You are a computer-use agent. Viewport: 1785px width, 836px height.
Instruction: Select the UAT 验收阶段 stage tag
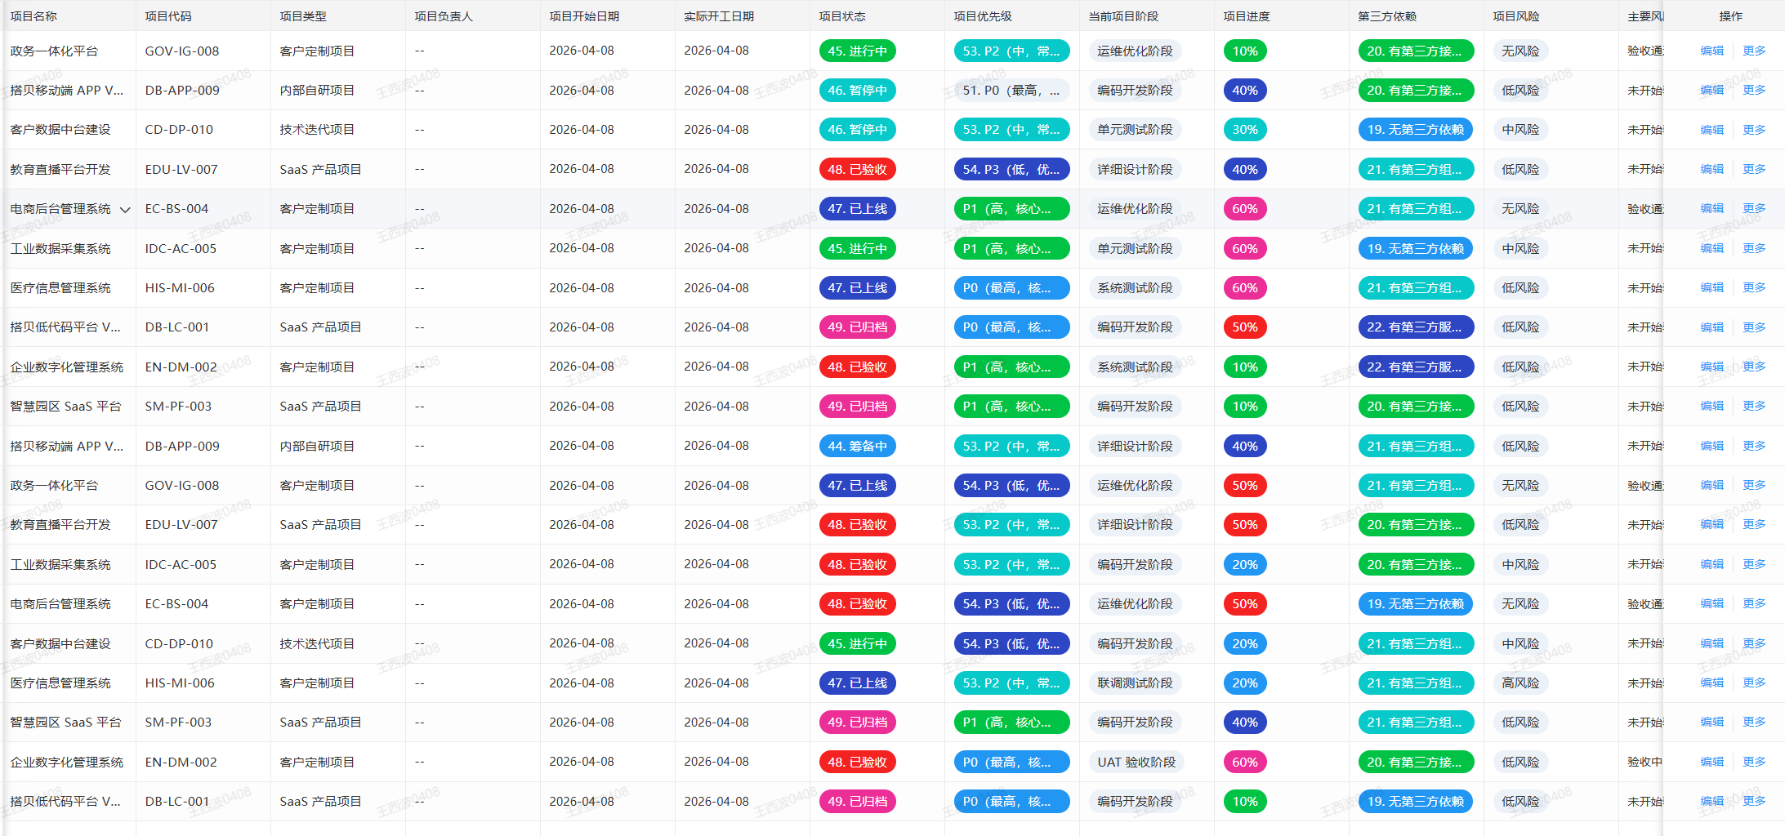point(1136,762)
